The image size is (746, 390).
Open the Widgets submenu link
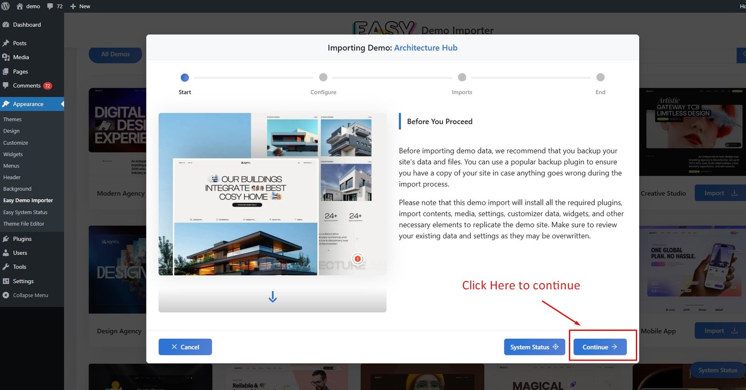coord(13,154)
